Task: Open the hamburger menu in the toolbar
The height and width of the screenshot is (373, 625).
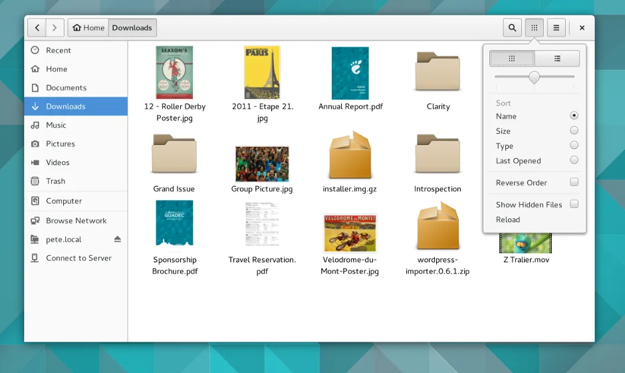Action: coord(556,28)
